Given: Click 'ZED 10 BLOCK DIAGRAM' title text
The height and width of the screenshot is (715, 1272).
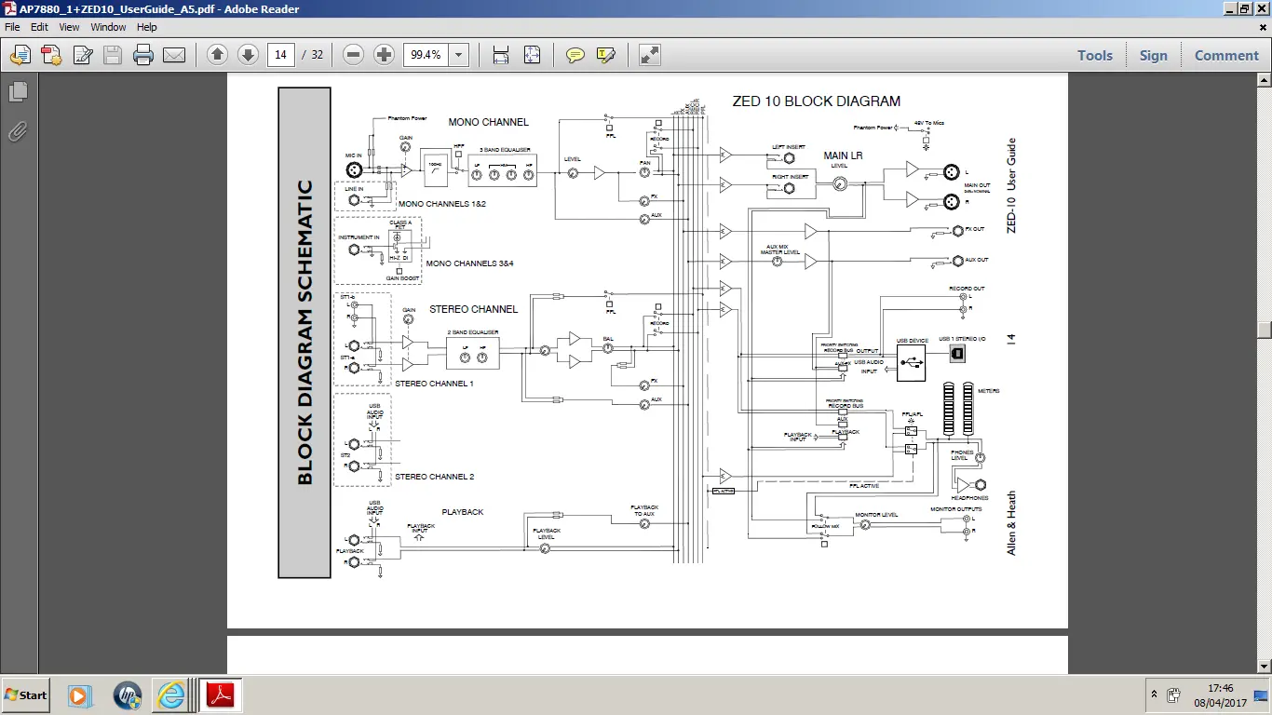Looking at the screenshot, I should [817, 101].
